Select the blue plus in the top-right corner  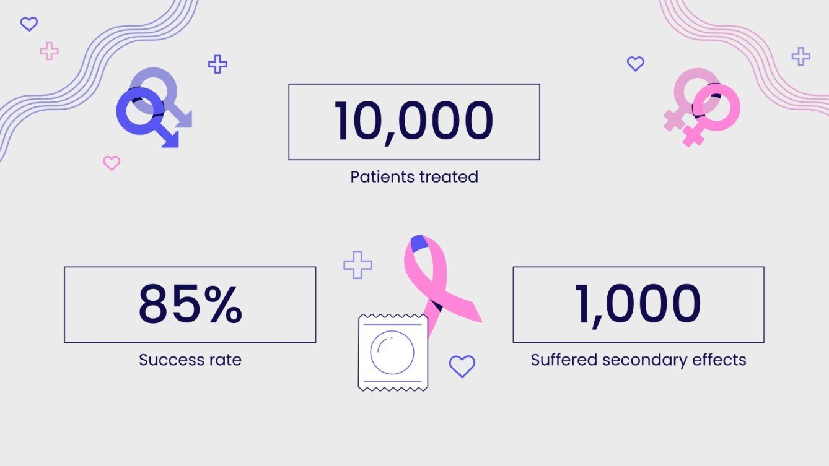coord(800,56)
